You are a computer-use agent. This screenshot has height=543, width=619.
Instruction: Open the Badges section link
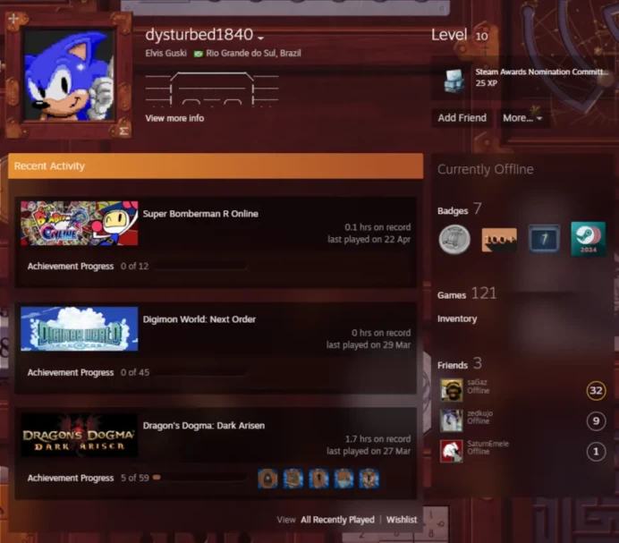(460, 209)
